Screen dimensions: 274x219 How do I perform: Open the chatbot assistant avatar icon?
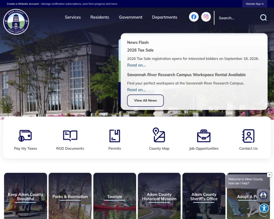[x=263, y=195]
